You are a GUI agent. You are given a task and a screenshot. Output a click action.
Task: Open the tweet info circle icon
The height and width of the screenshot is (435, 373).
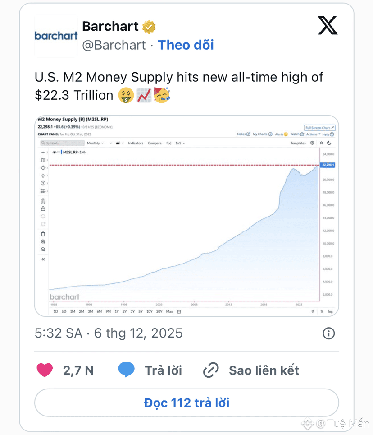click(329, 333)
